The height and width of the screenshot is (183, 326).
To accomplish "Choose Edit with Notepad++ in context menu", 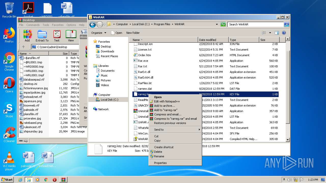I will pyautogui.click(x=175, y=101).
